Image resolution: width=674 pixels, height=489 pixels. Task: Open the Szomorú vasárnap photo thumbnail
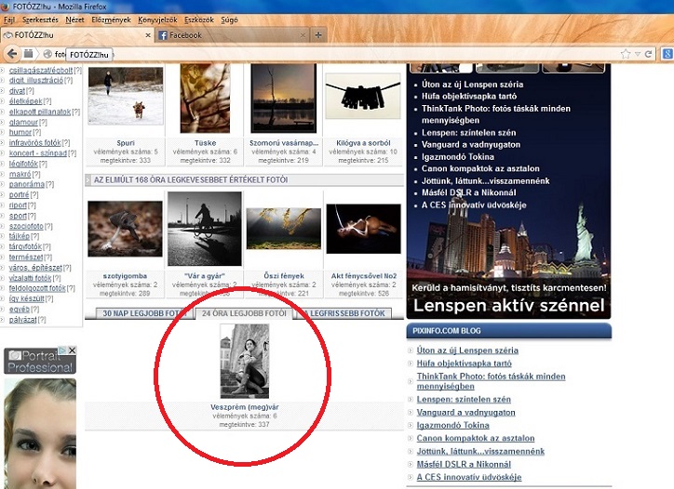pyautogui.click(x=284, y=98)
